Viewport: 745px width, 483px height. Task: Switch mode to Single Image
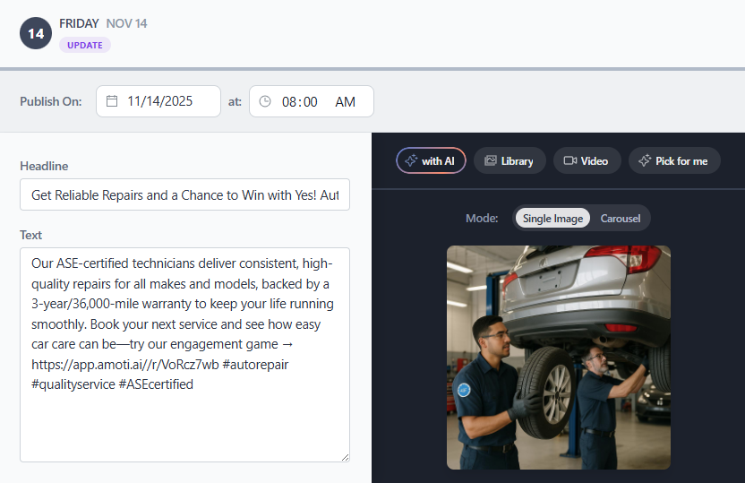(x=552, y=219)
